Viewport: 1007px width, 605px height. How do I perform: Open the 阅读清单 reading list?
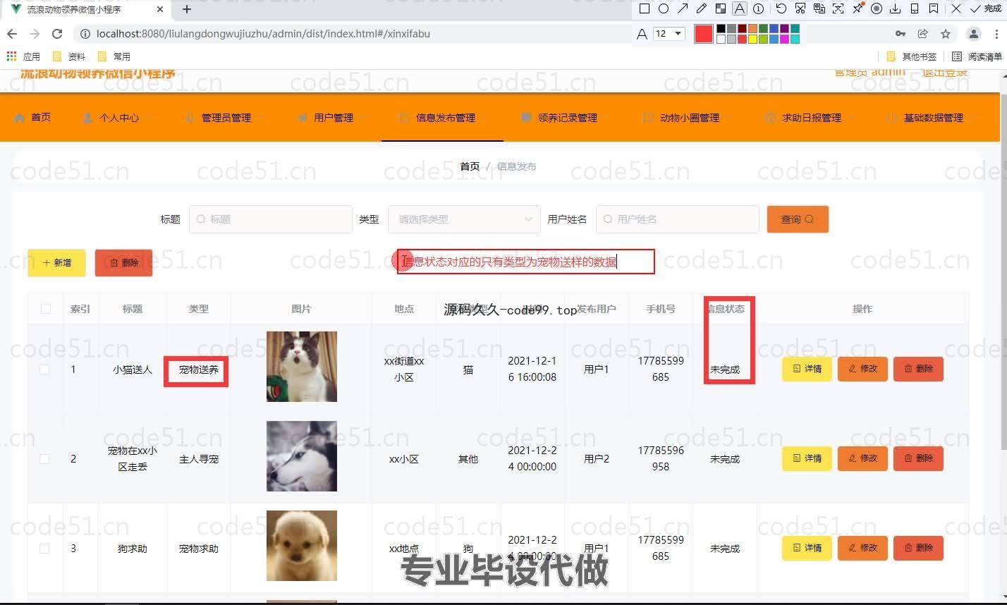pos(977,56)
